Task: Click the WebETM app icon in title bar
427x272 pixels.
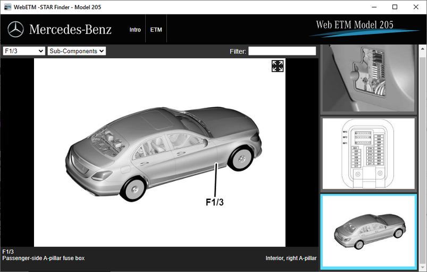Action: [x=7, y=7]
